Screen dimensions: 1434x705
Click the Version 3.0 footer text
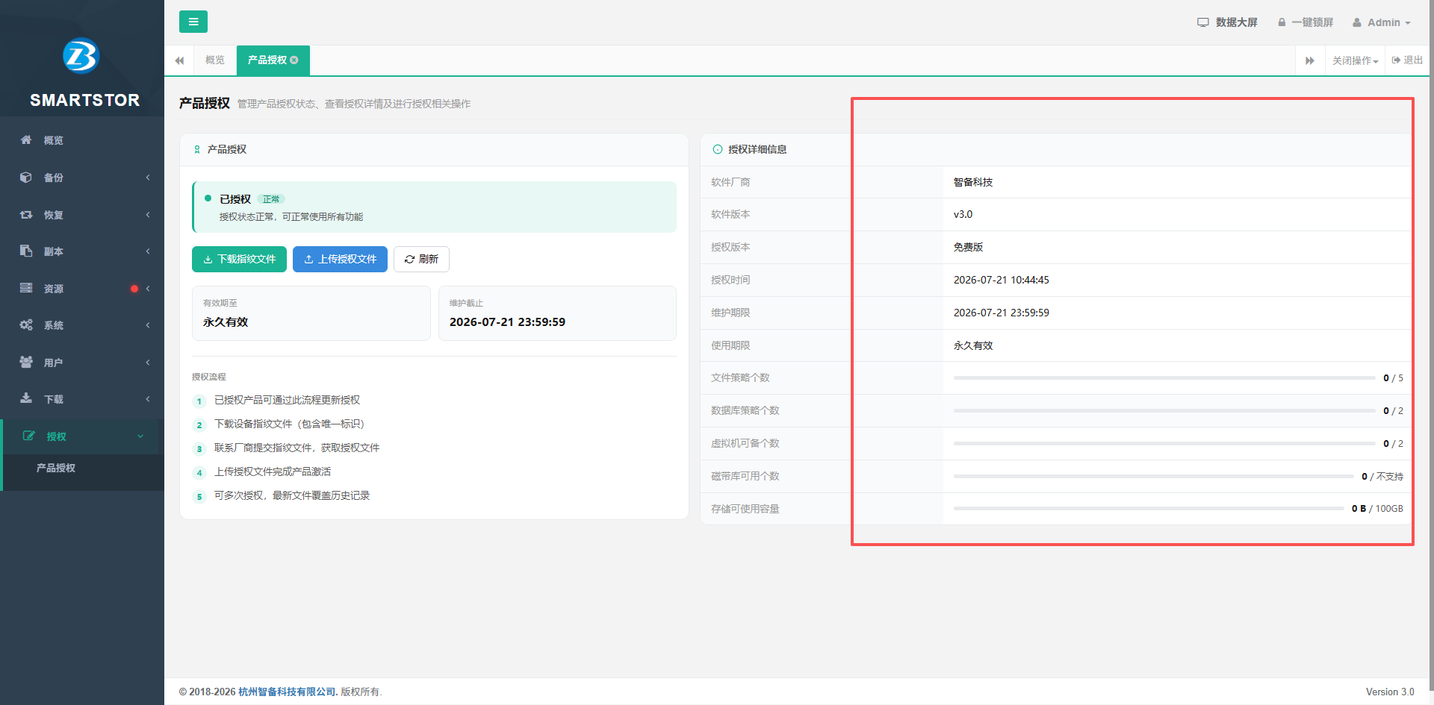click(x=1390, y=692)
